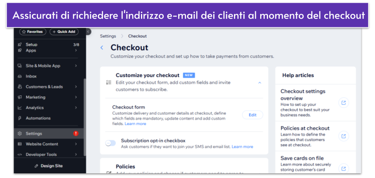Open external link for Save cards on file

pos(343,169)
